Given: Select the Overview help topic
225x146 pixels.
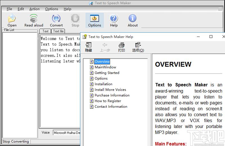Looking at the screenshot, I should [x=102, y=62].
